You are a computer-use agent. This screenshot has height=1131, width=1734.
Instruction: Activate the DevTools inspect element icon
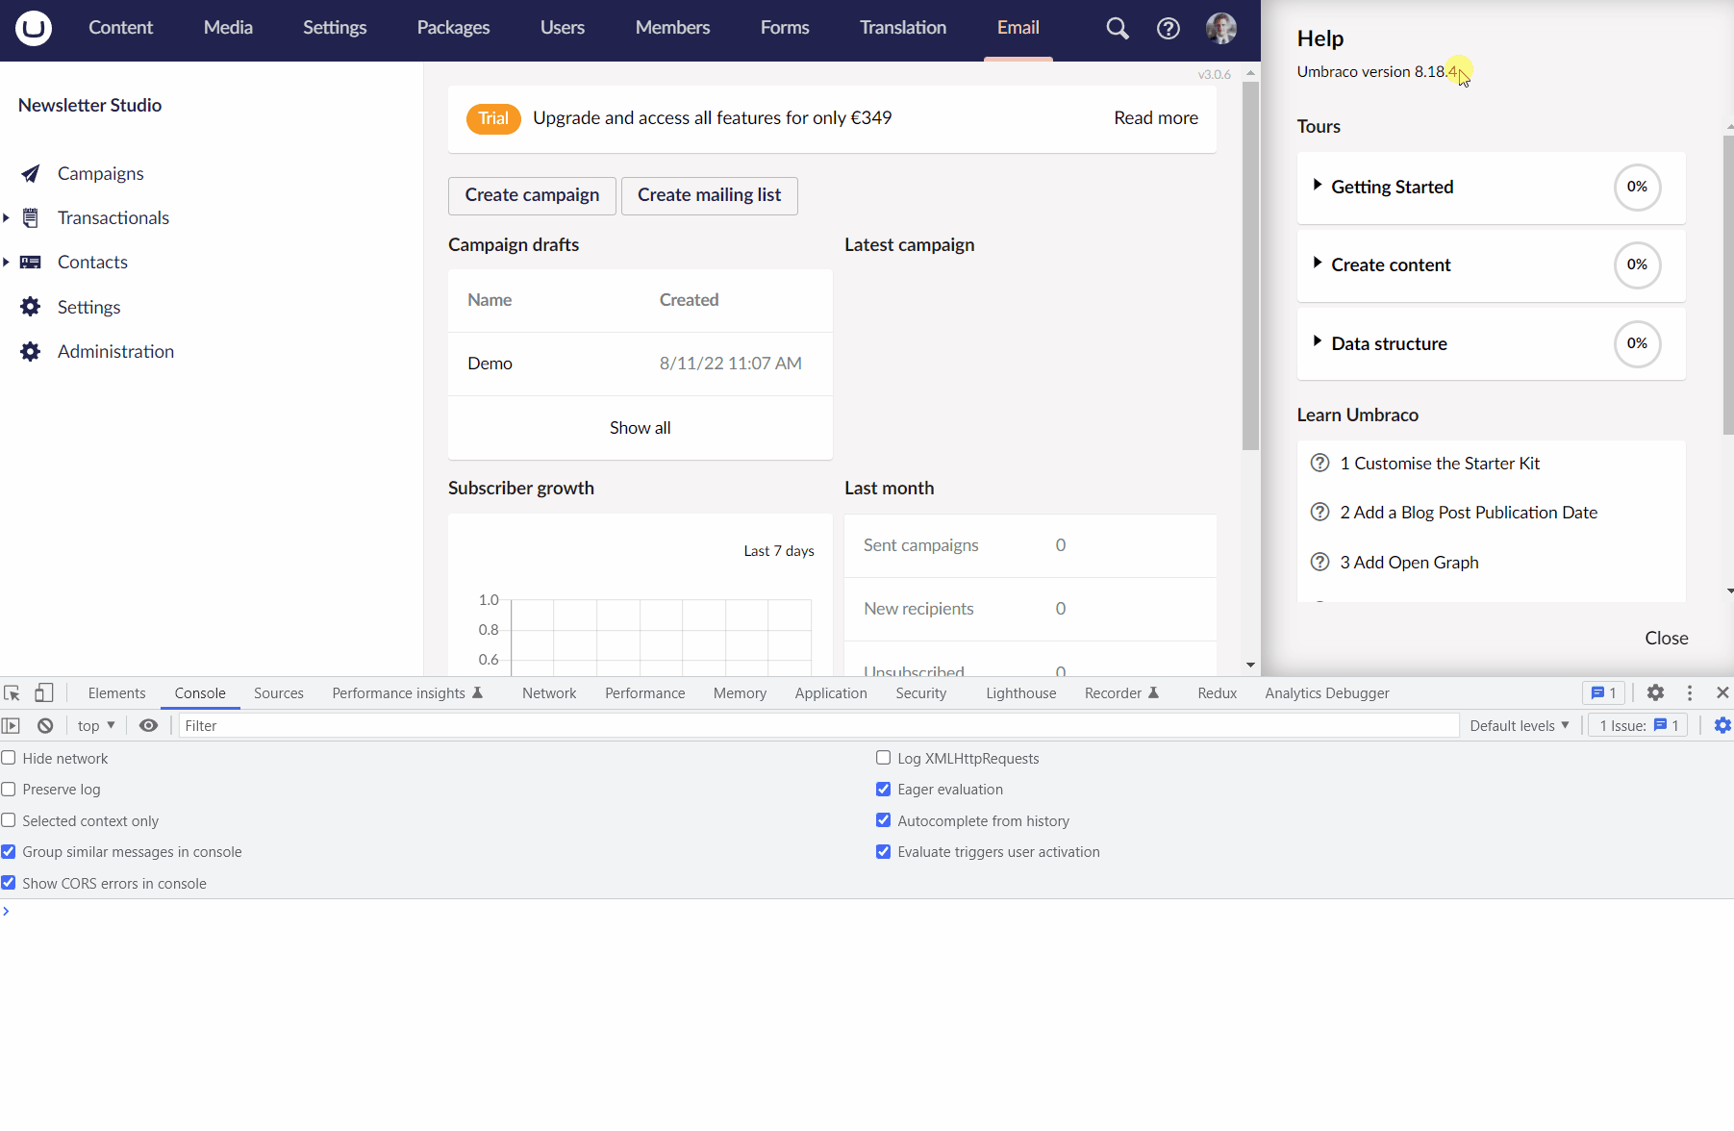coord(12,693)
